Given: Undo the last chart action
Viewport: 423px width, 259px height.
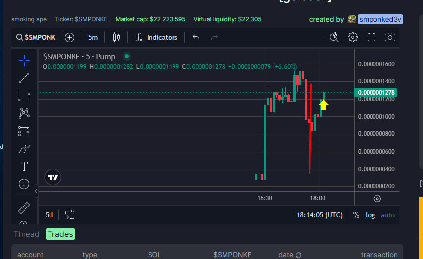Looking at the screenshot, I should pos(196,37).
